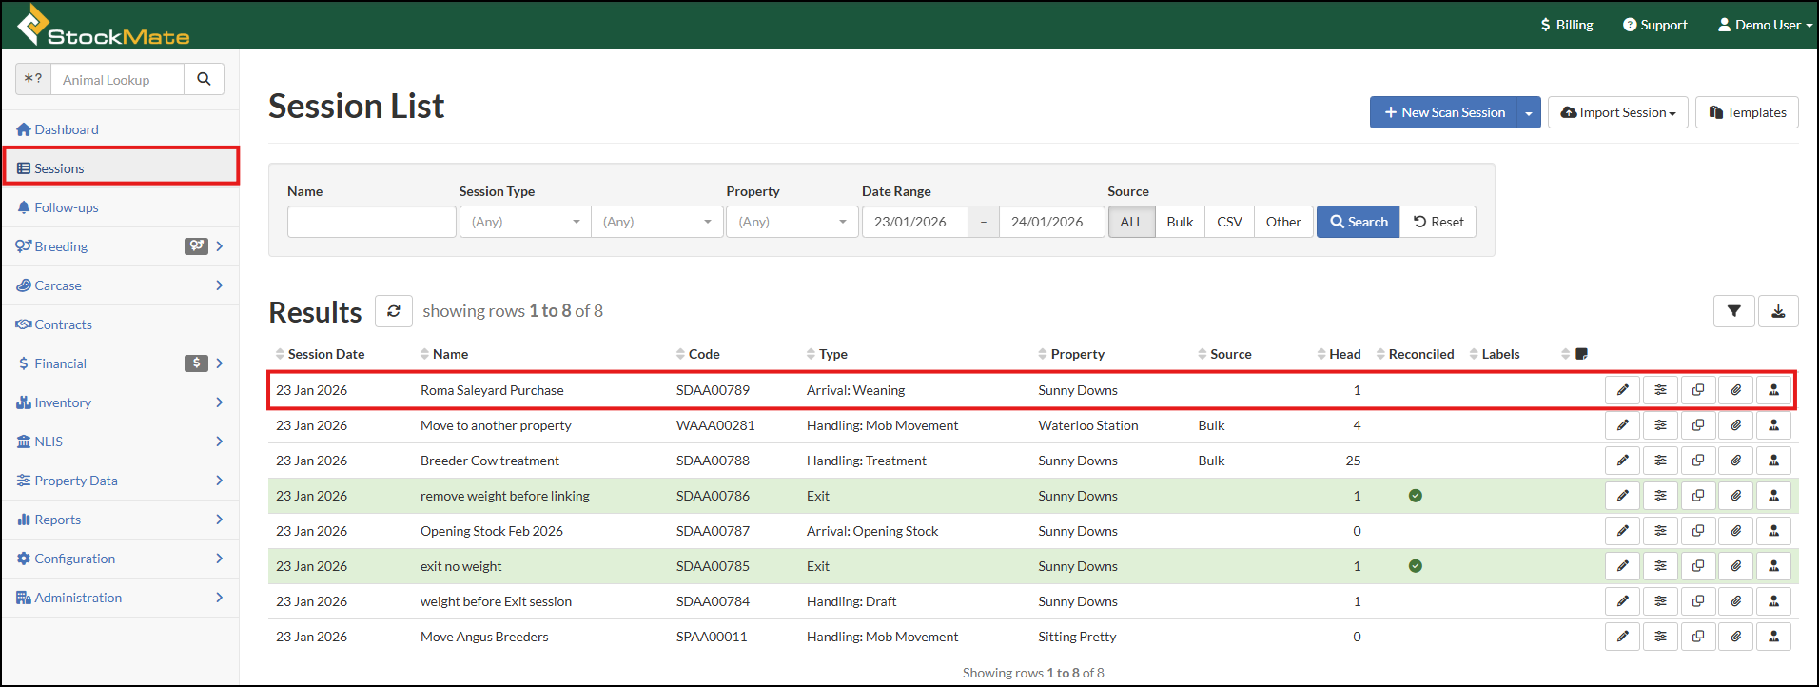1819x687 pixels.
Task: Refresh the Results list
Action: coord(393,311)
